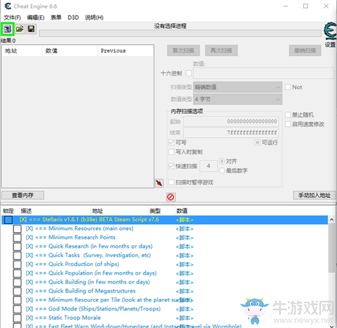This screenshot has width=337, height=328.
Task: Open the process selection icon
Action: (7, 29)
